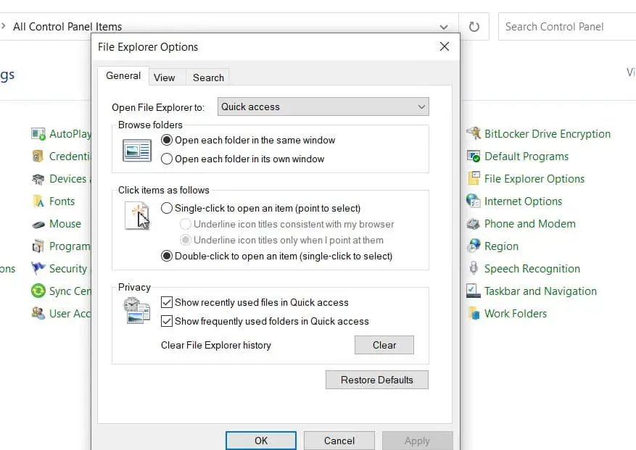Screen dimensions: 636x450
Task: Open the address bar history dropdown arrow
Action: pos(444,27)
